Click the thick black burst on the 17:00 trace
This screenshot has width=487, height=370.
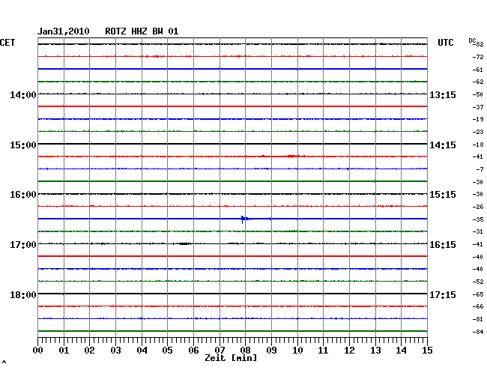pyautogui.click(x=185, y=244)
